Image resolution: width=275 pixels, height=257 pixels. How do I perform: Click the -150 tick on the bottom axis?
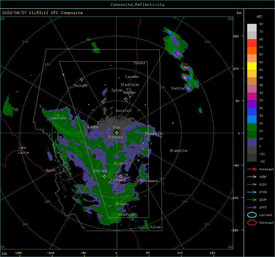coord(18,253)
